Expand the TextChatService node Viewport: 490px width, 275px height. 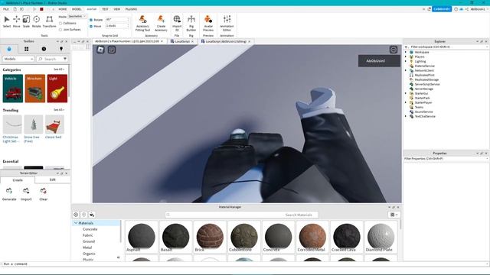tap(406, 116)
